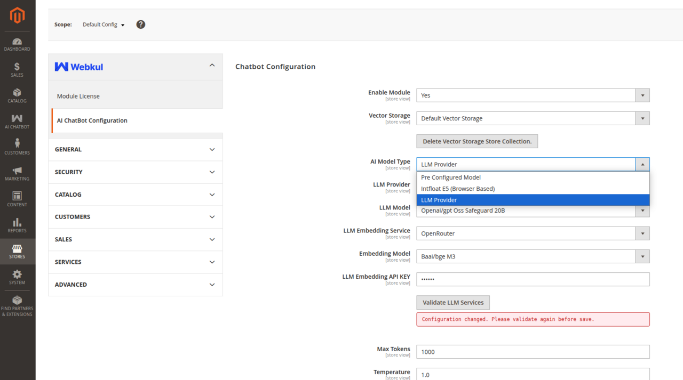Open the Catalog sidebar menu
The height and width of the screenshot is (380, 683).
point(17,96)
